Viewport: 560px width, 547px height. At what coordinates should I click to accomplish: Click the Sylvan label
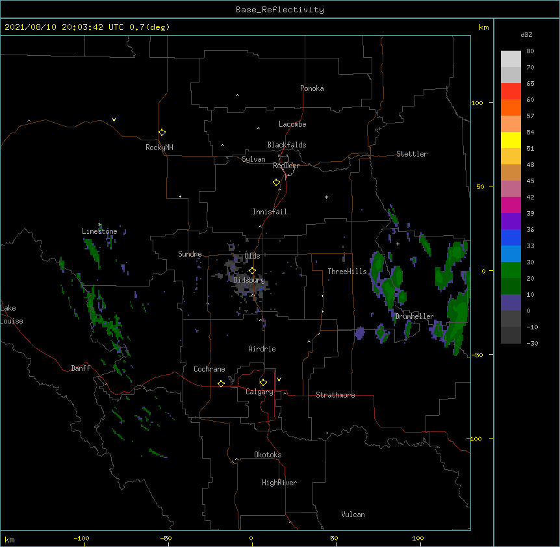tap(253, 159)
